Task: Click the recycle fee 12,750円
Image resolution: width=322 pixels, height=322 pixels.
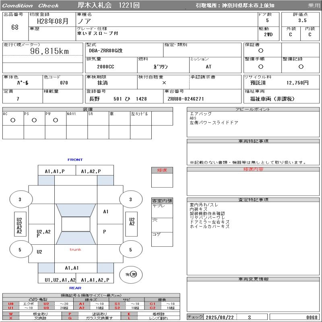Action: click(297, 83)
